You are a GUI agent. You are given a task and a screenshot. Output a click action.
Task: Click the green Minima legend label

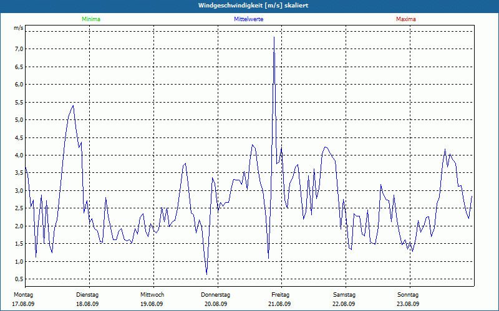click(91, 19)
